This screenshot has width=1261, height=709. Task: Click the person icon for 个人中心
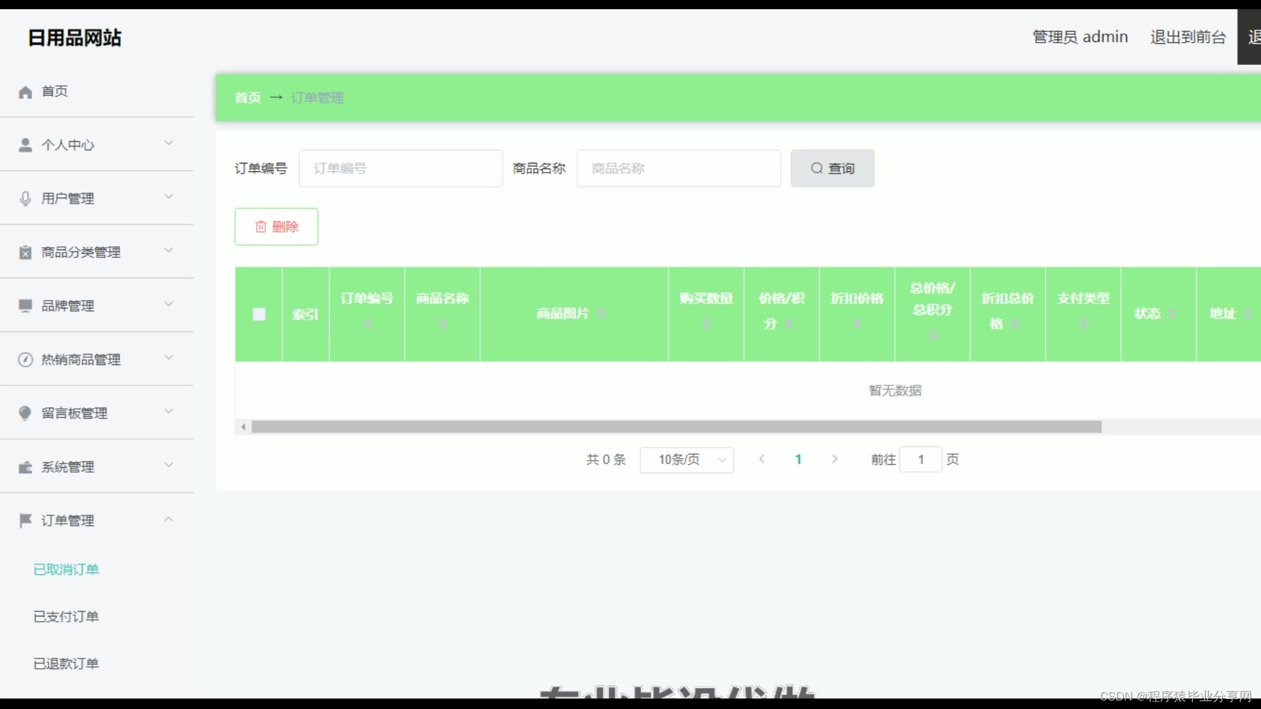[25, 145]
